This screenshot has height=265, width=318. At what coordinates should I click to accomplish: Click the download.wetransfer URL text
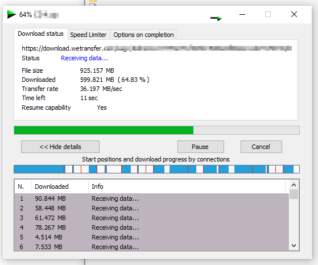tap(156, 48)
